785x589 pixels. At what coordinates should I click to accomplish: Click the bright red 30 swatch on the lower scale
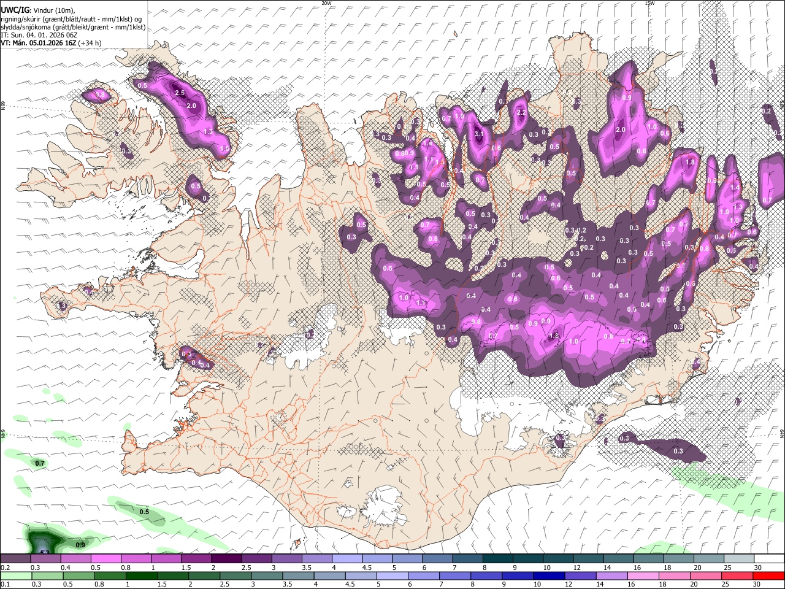pos(768,576)
